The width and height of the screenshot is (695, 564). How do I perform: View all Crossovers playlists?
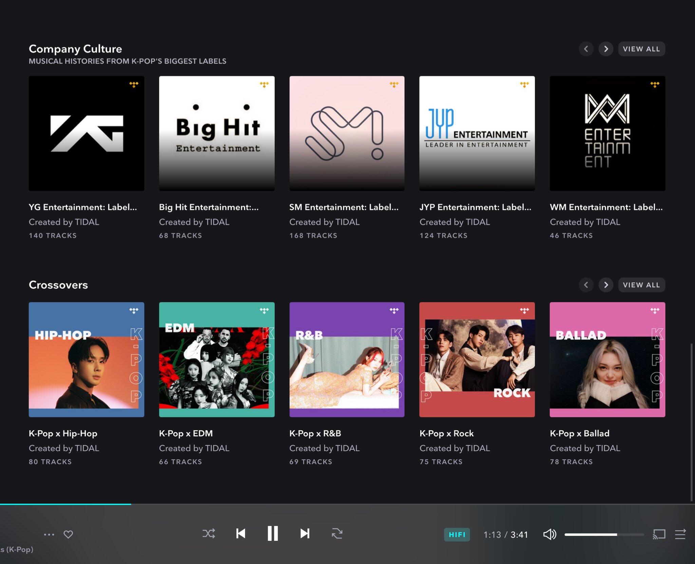coord(641,285)
